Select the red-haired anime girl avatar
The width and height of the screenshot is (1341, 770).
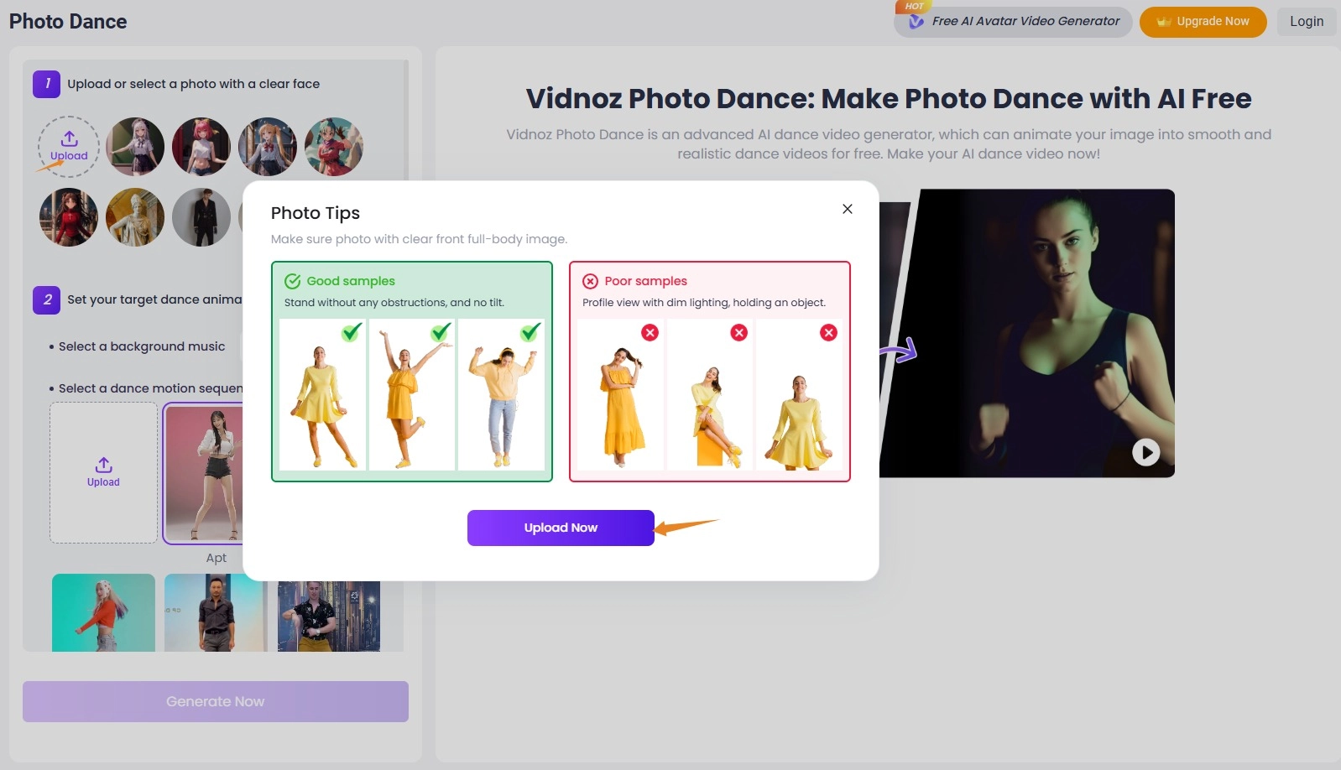tap(201, 147)
